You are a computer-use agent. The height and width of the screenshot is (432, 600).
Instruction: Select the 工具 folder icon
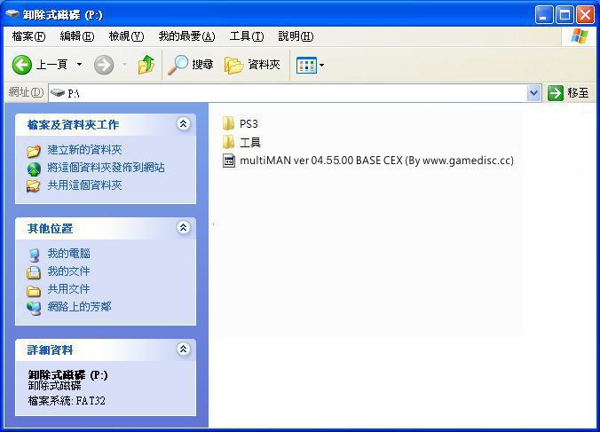tap(228, 142)
